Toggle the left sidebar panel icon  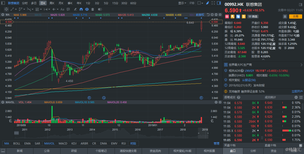(x=3, y=3)
